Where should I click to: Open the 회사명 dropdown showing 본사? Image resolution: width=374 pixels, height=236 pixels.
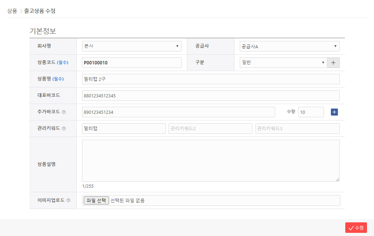(132, 46)
